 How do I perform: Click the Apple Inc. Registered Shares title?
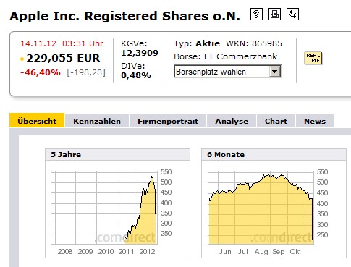pyautogui.click(x=125, y=16)
